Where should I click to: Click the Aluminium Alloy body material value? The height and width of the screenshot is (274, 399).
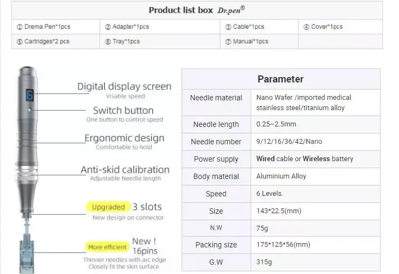pos(282,176)
